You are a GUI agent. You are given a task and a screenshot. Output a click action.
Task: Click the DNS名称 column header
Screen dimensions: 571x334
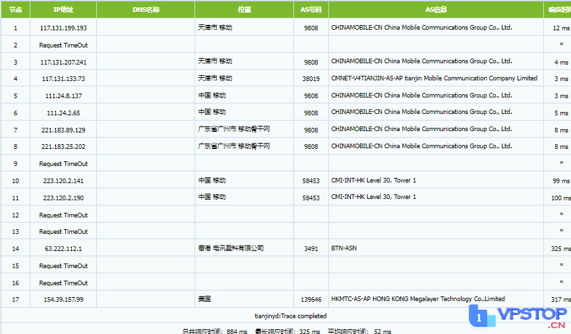coord(146,9)
